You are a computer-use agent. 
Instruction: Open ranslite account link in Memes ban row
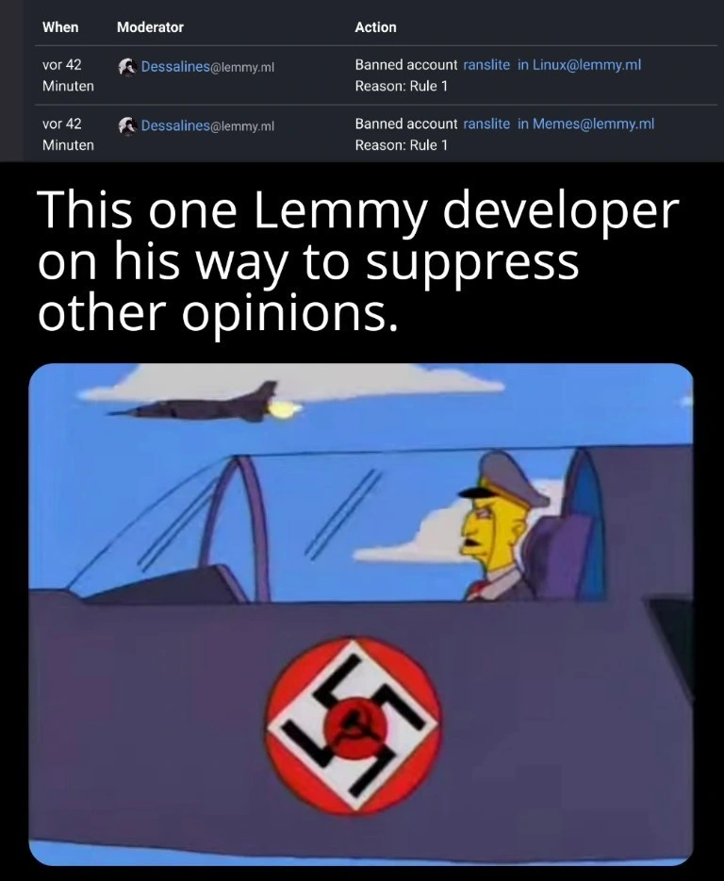(x=486, y=124)
